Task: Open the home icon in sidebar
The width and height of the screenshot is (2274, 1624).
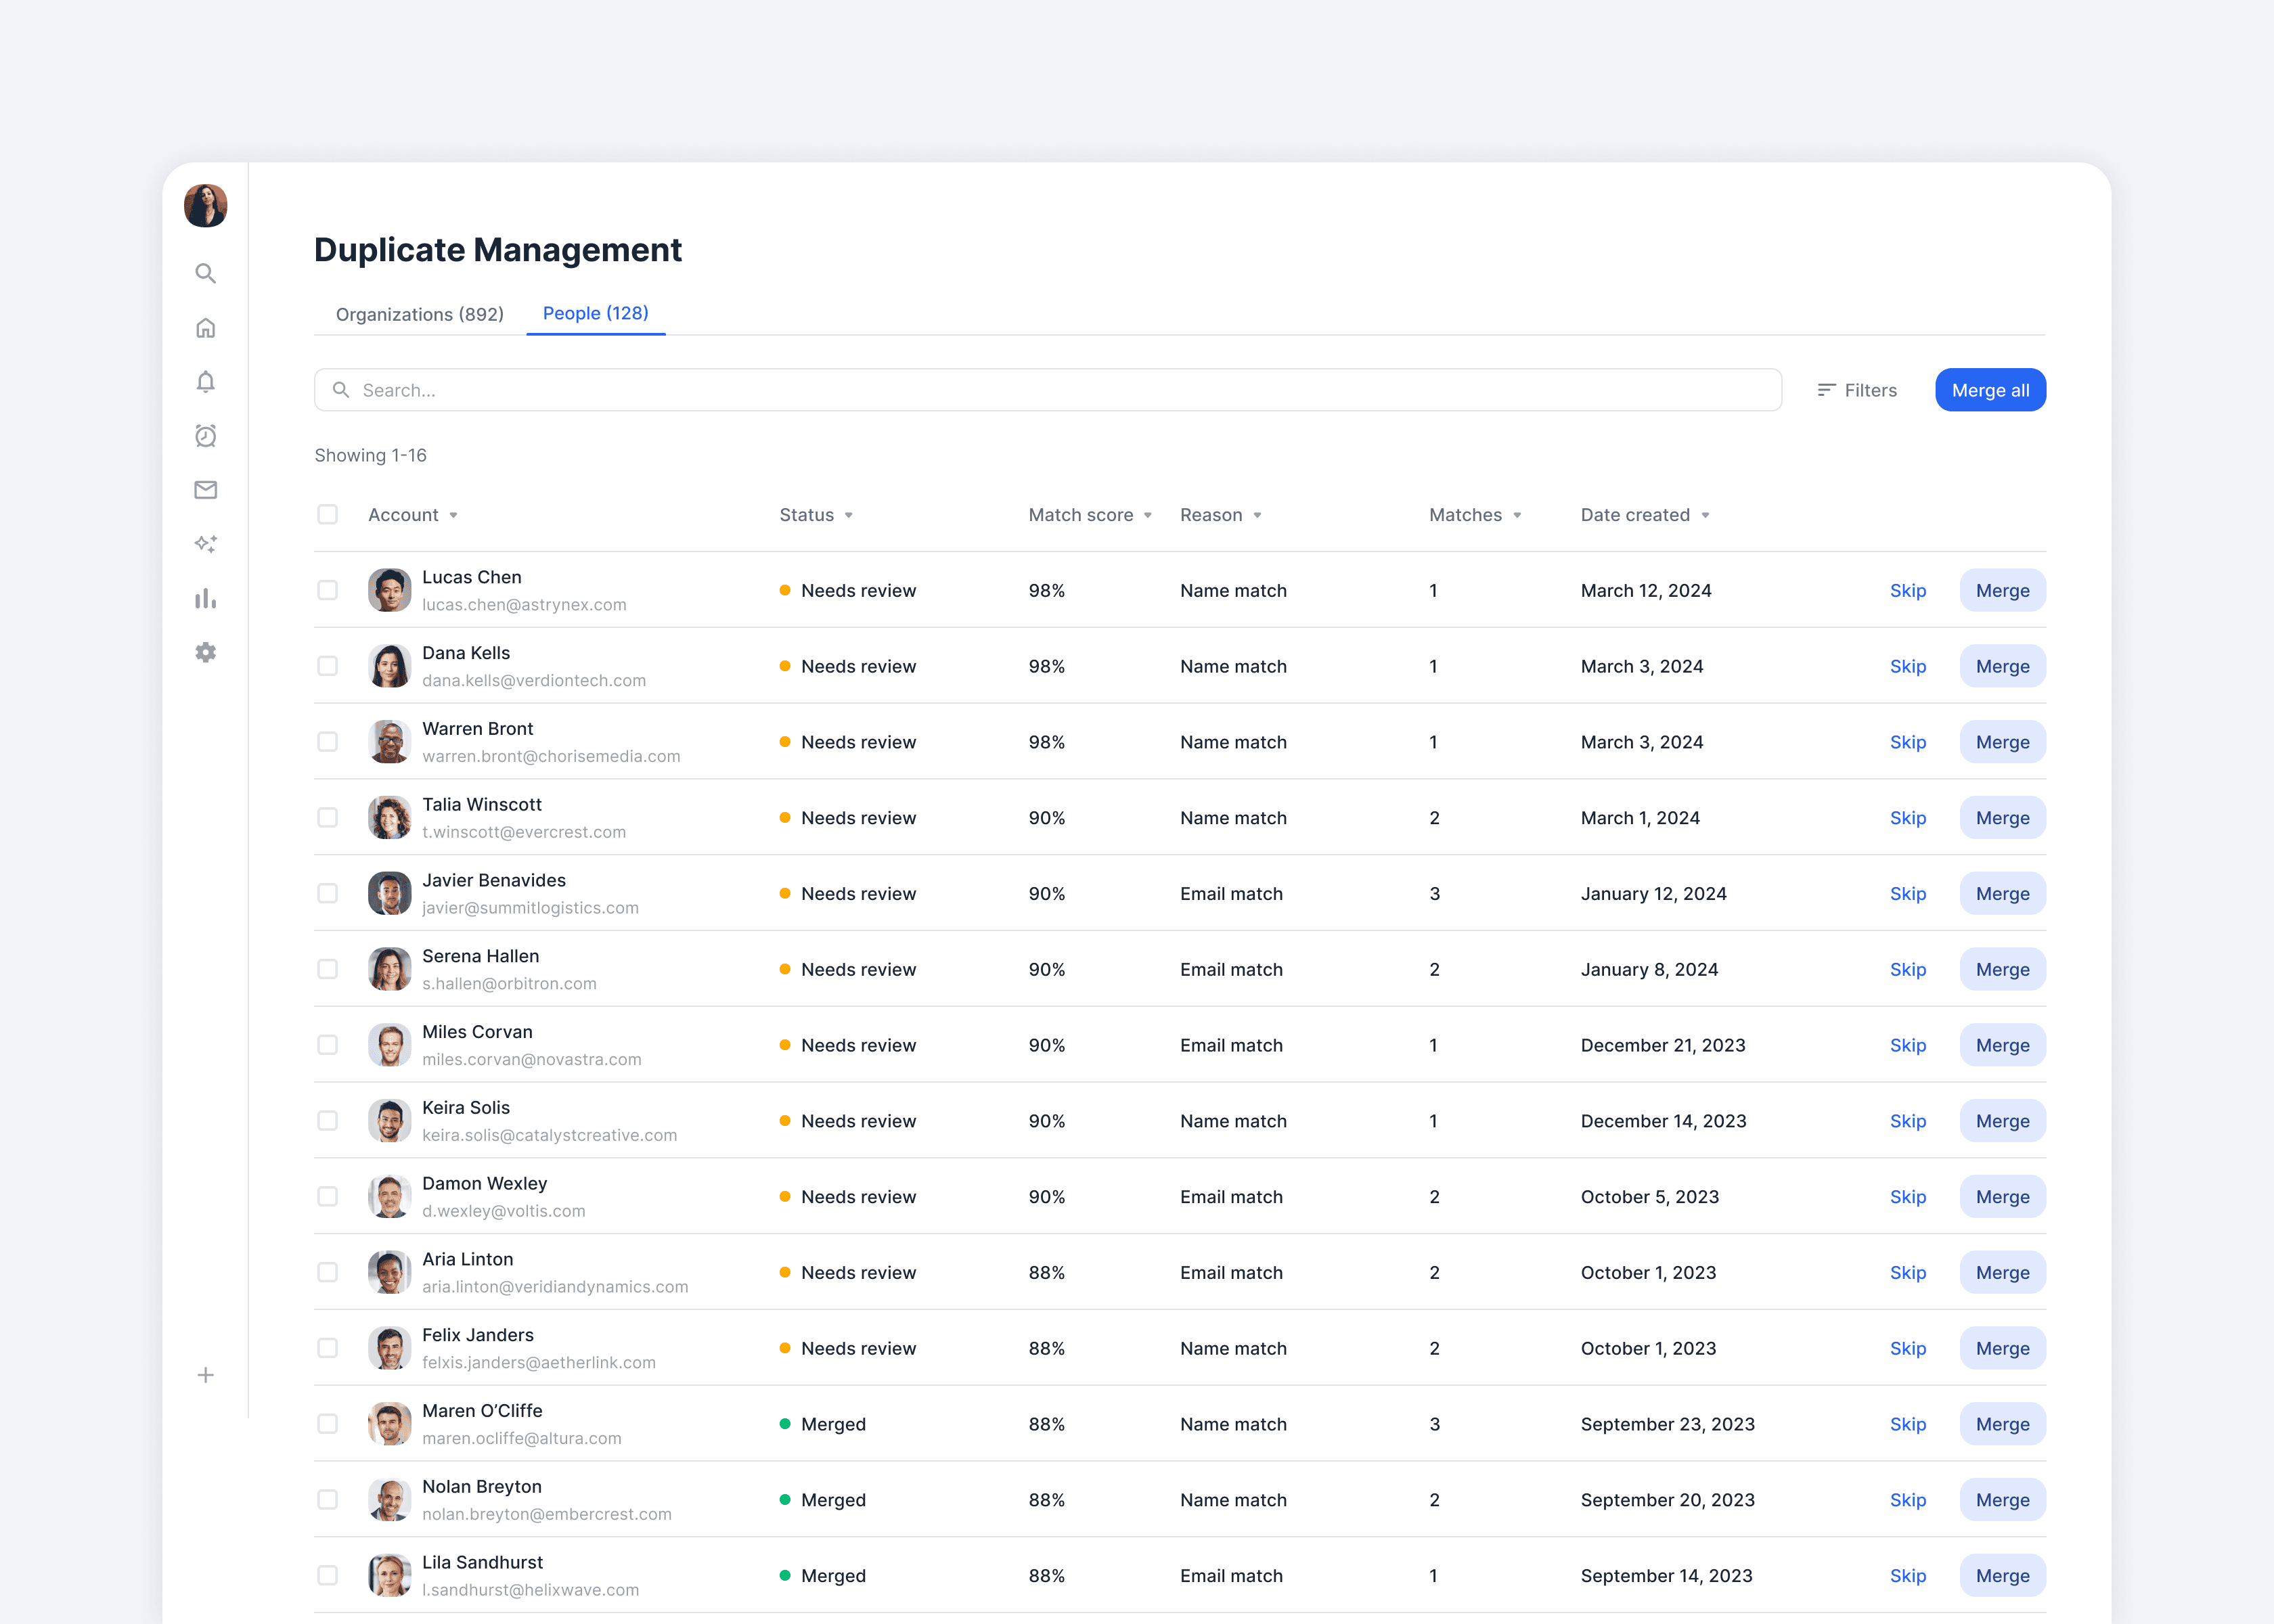Action: coord(205,328)
